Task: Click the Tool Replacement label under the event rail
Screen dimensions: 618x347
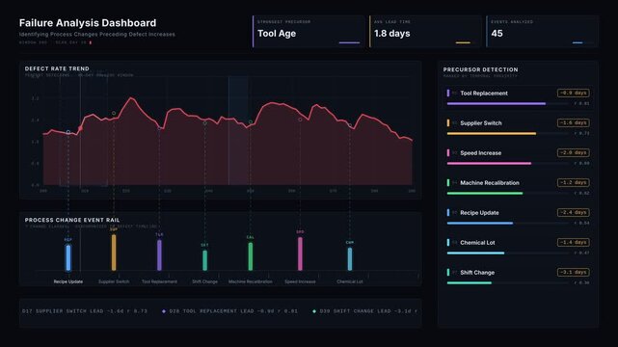Action: pyautogui.click(x=159, y=281)
